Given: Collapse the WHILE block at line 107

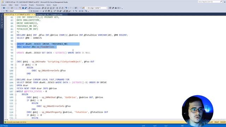Looking at the screenshot, I should (x=16, y=91).
